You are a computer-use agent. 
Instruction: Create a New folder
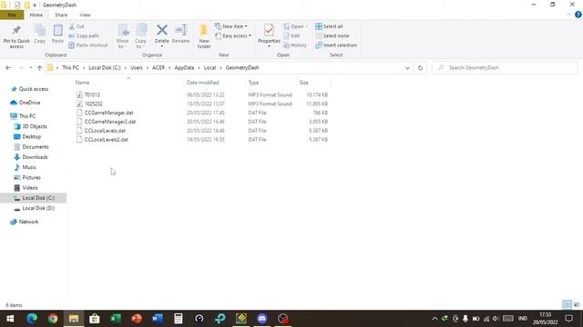point(204,36)
